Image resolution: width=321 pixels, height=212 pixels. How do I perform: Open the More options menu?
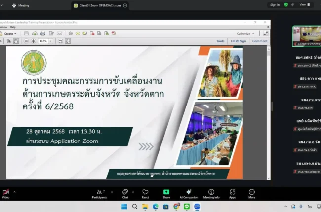pyautogui.click(x=252, y=193)
